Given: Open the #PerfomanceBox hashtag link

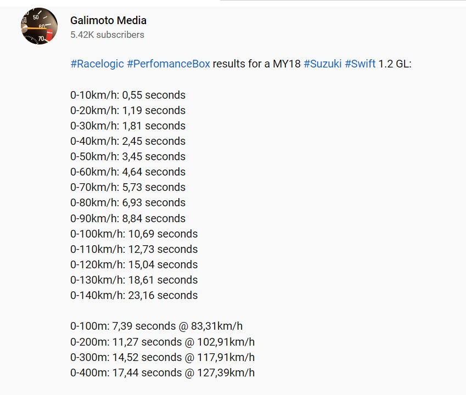Looking at the screenshot, I should point(169,64).
